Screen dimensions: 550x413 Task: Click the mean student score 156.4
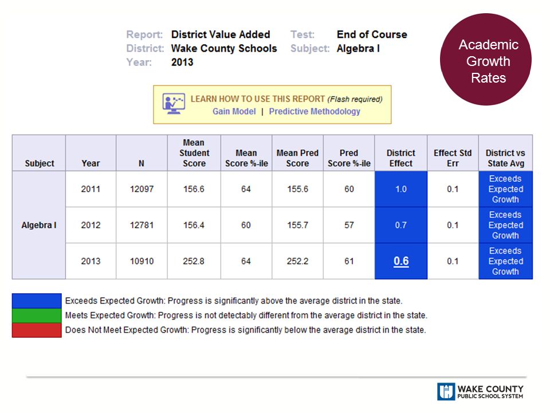194,225
